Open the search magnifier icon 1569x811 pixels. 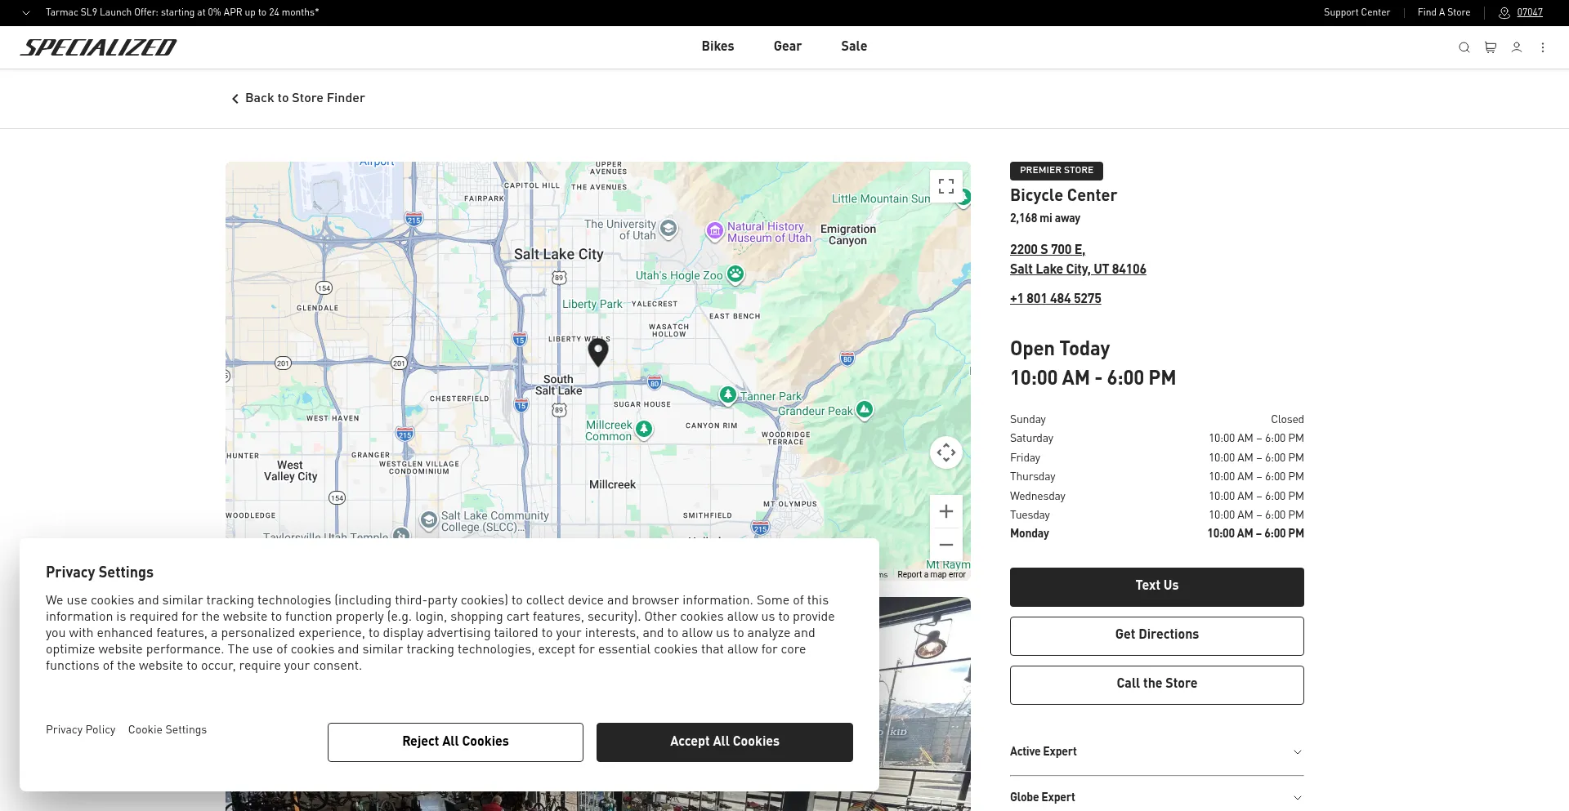[x=1464, y=47]
